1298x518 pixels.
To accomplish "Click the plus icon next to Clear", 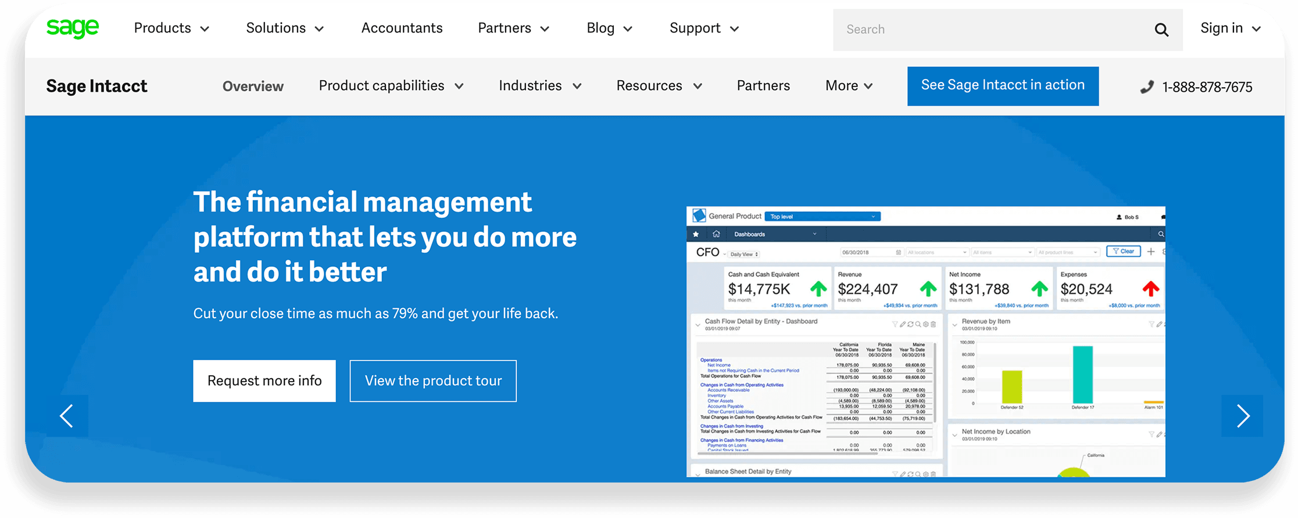I will [1151, 251].
